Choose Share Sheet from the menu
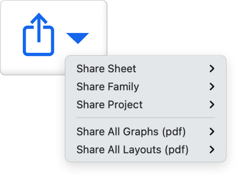 click(x=146, y=69)
